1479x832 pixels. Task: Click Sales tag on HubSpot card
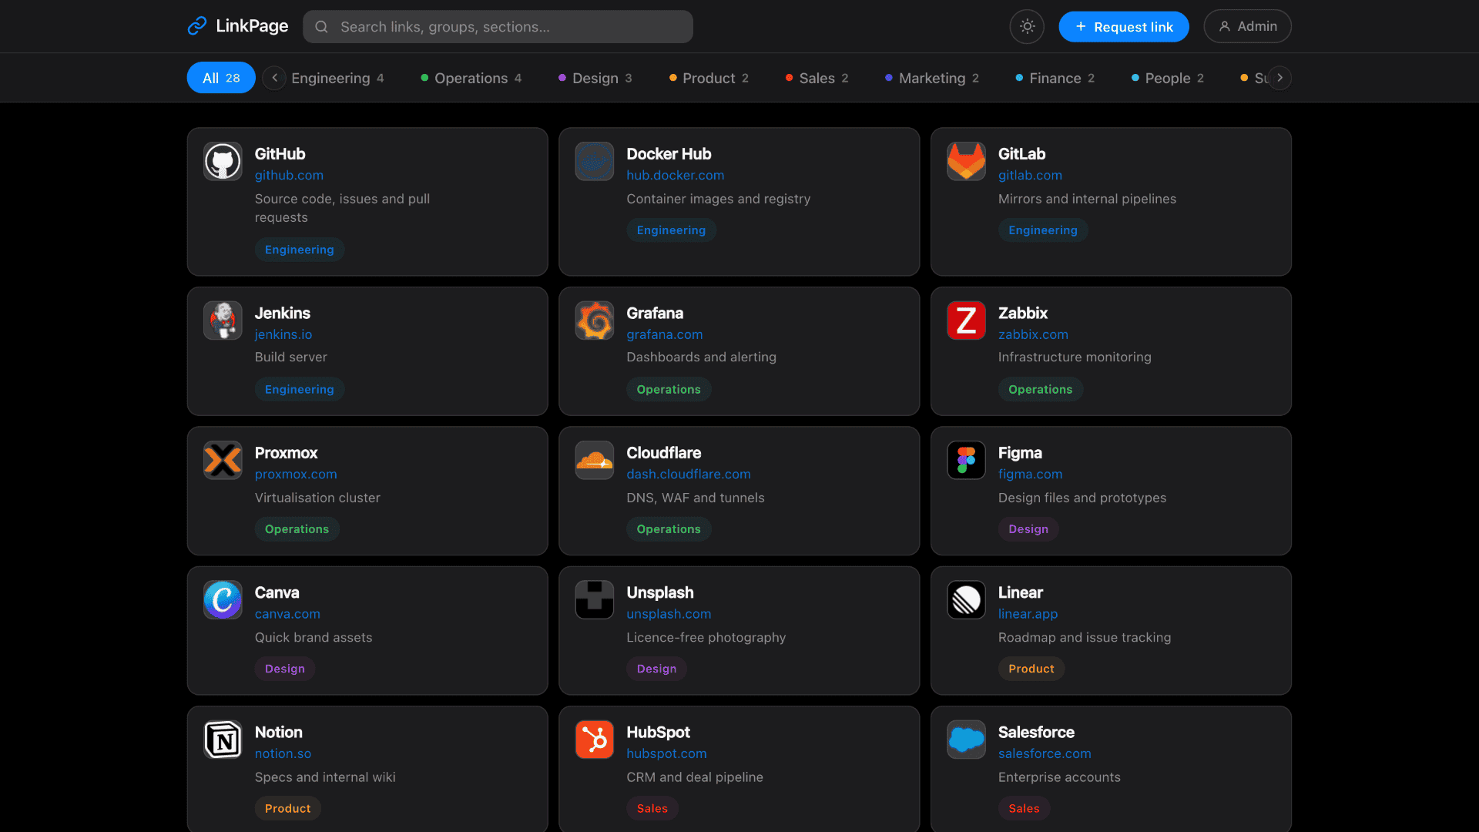tap(652, 809)
